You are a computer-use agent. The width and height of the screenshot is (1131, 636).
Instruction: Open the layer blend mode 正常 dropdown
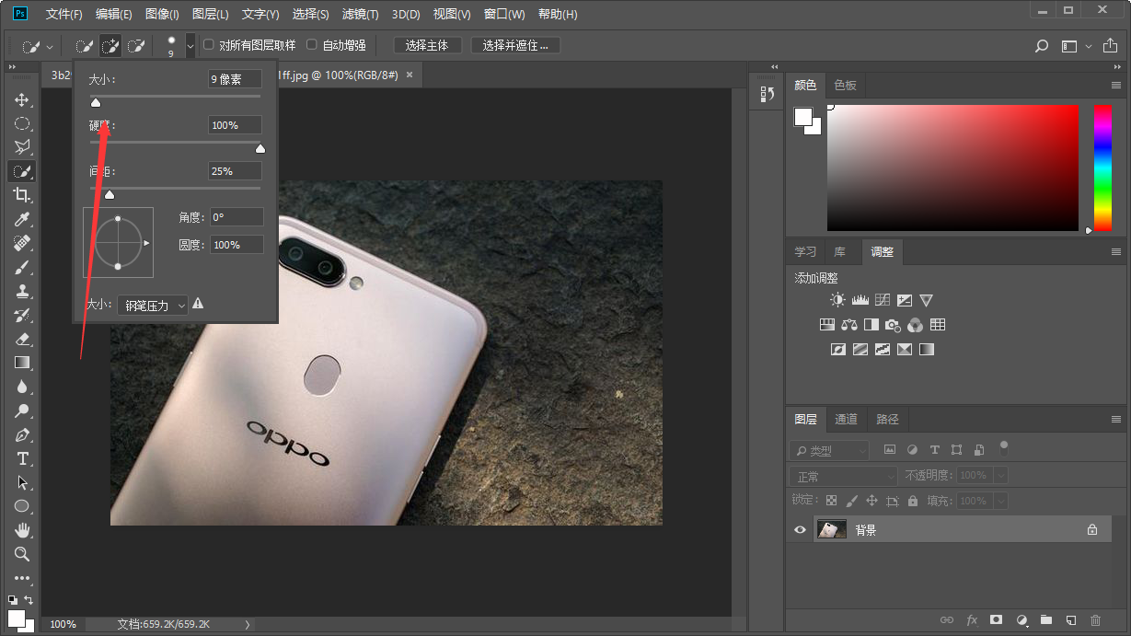[842, 477]
